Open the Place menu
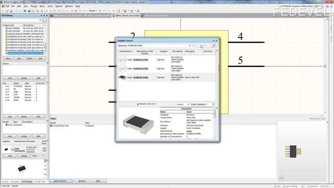Viewport: 334px width, 188px height. click(42, 6)
